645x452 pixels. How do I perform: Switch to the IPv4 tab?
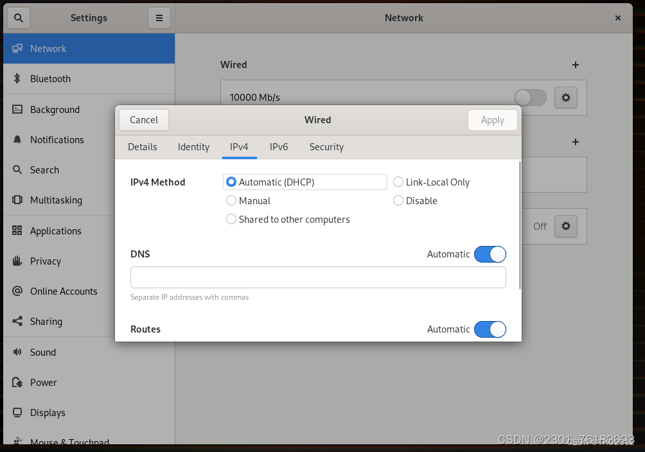click(x=239, y=147)
